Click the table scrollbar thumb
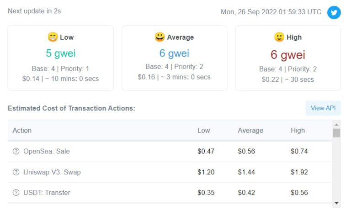Screen dimensions: 351x210 [x=337, y=133]
